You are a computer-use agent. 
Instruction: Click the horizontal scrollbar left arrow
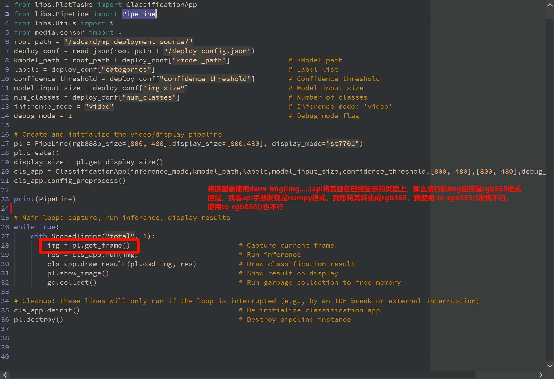coord(5,375)
